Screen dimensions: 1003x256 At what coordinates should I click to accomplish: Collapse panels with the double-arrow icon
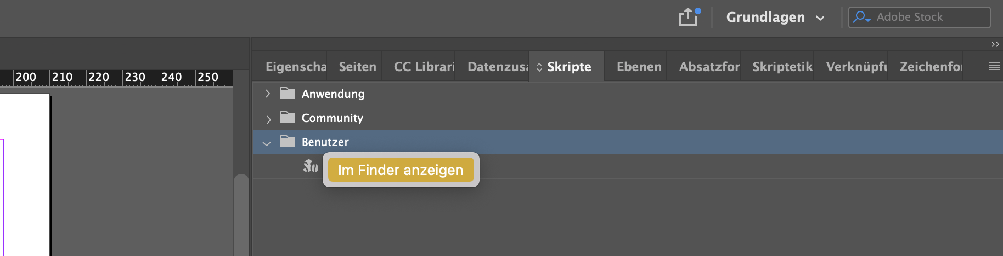pos(995,44)
